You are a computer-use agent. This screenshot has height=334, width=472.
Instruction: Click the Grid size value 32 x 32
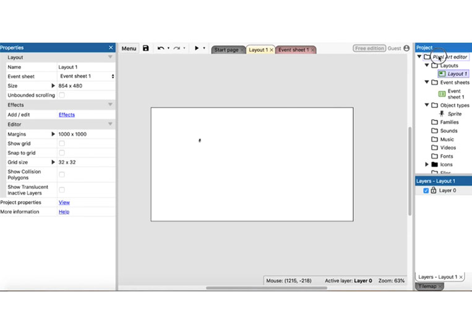click(67, 162)
